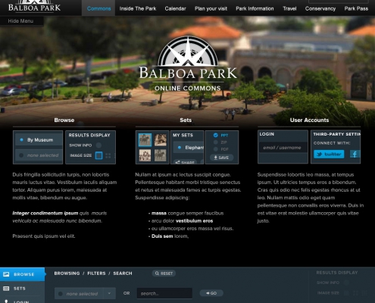The height and width of the screenshot is (303, 375).
Task: Click the search... input field
Action: 164,293
